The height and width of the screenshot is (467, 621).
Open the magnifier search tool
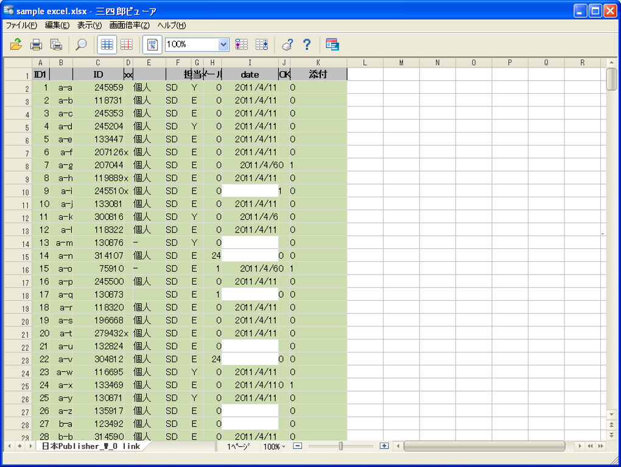point(81,44)
